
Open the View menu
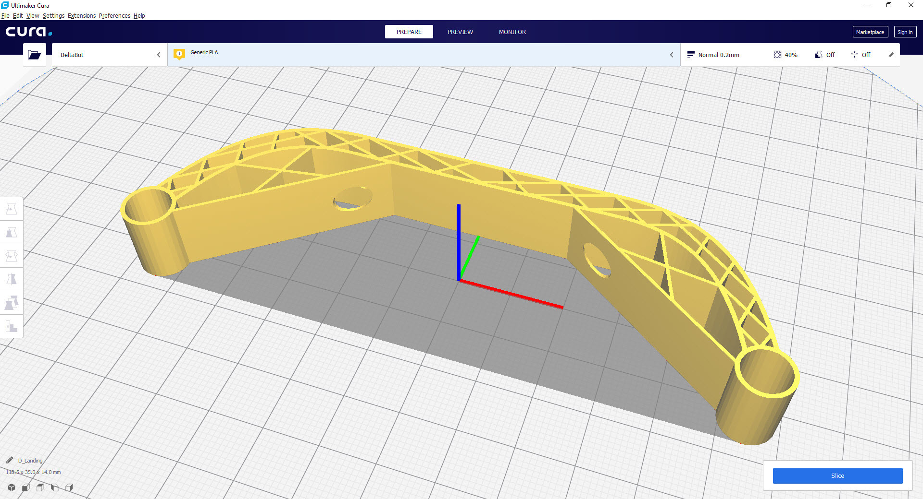pyautogui.click(x=33, y=15)
